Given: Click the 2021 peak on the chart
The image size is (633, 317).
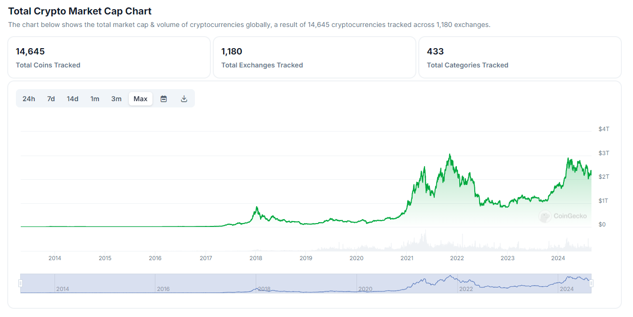Looking at the screenshot, I should (x=450, y=155).
